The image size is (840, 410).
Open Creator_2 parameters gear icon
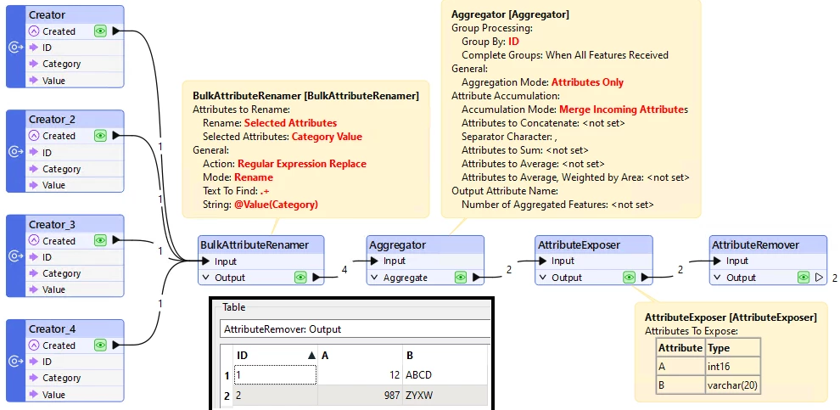(x=15, y=152)
